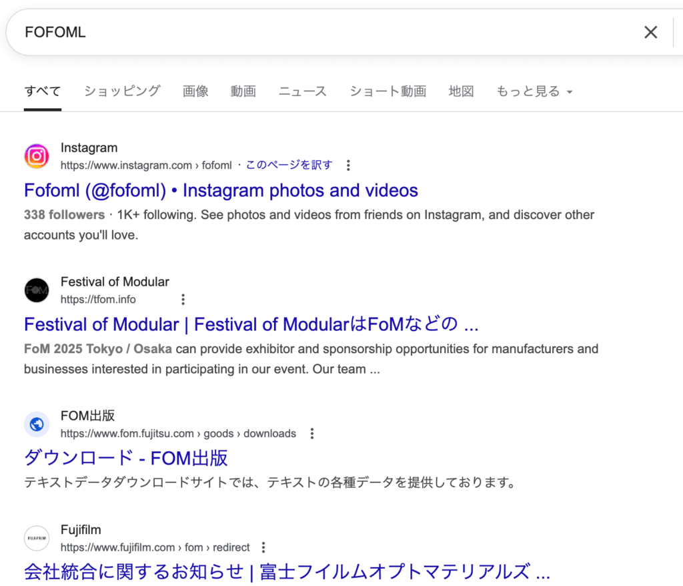Open the Festival of Modular result title

[251, 324]
